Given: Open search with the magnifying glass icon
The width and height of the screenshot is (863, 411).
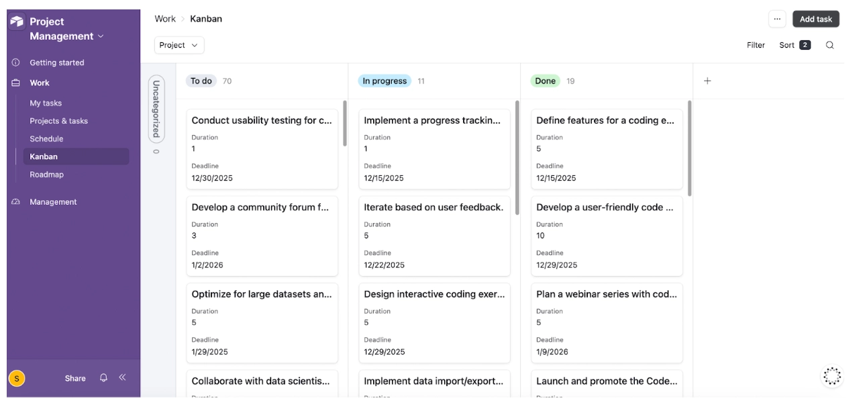Looking at the screenshot, I should pos(830,45).
